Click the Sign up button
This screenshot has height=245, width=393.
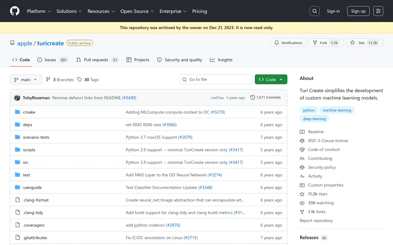[358, 11]
